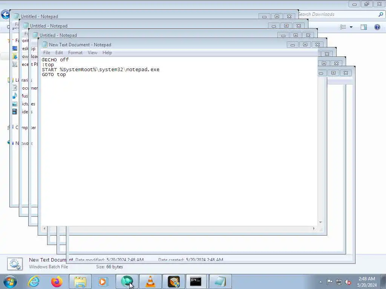Image resolution: width=386 pixels, height=289 pixels.
Task: Show hidden system tray icons
Action: tap(320, 282)
